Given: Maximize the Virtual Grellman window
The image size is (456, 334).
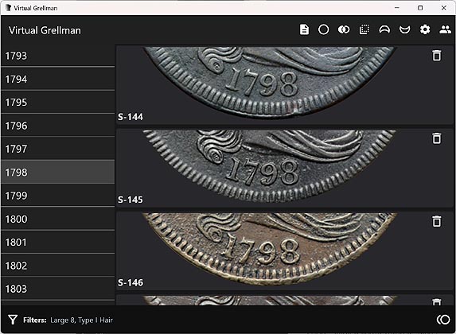Looking at the screenshot, I should 420,8.
